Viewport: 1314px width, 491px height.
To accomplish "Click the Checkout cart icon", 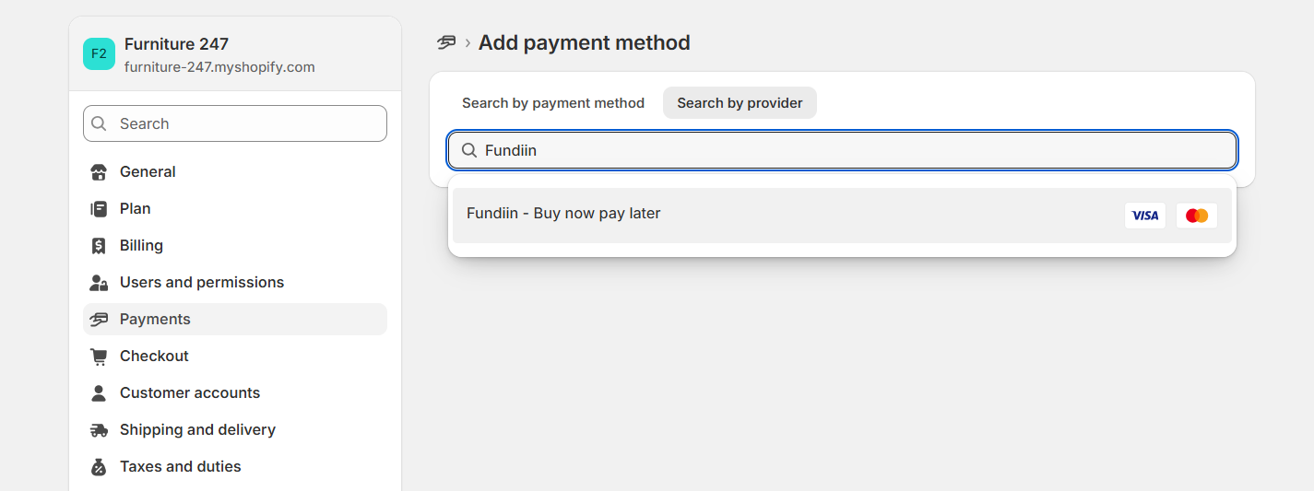I will (x=99, y=357).
